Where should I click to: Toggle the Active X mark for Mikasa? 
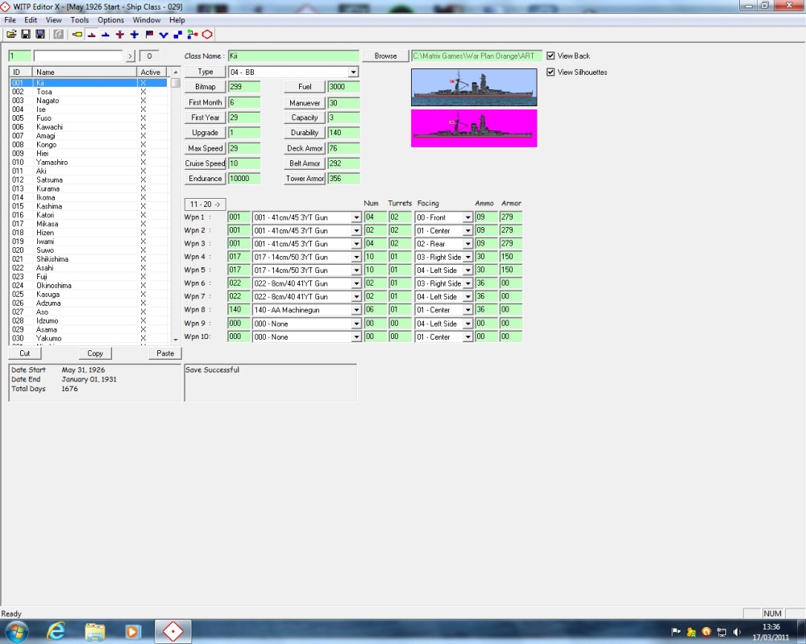(143, 224)
